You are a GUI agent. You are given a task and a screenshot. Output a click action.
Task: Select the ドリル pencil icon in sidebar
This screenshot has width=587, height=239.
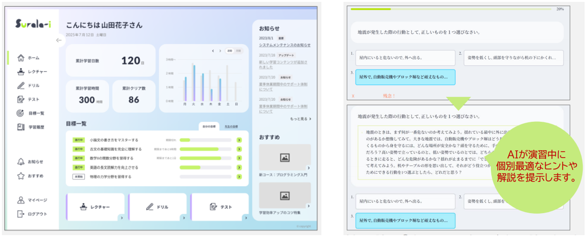[x=21, y=86]
